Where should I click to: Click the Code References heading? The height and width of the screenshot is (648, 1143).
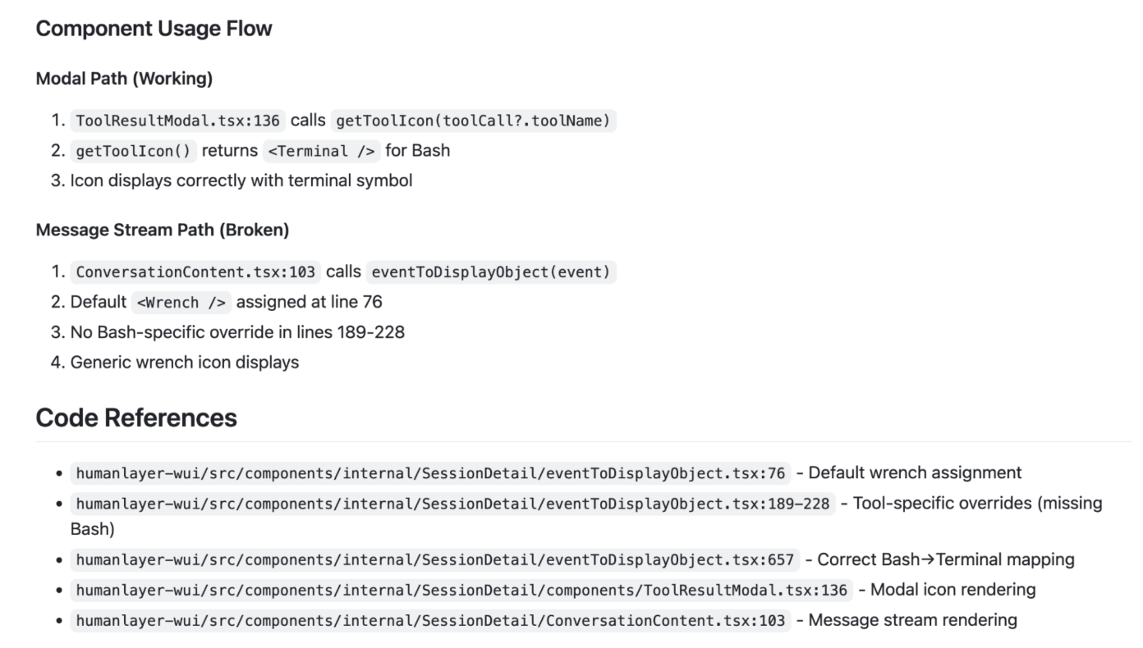(x=136, y=418)
